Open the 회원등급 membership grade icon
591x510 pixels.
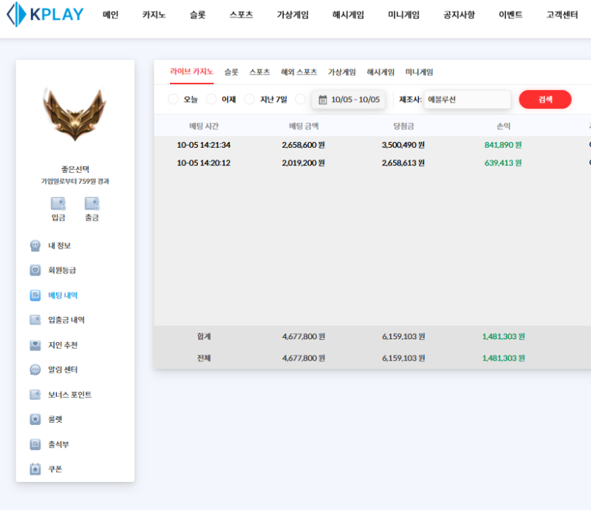coord(35,271)
